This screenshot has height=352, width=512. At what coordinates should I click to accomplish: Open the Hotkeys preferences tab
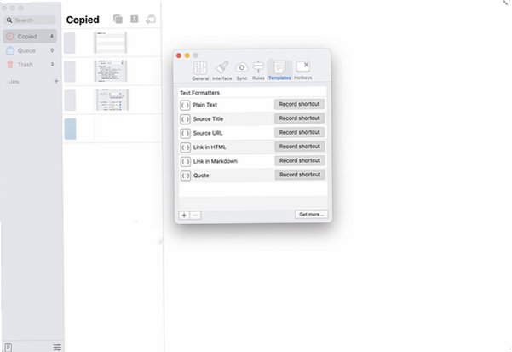[x=303, y=70]
